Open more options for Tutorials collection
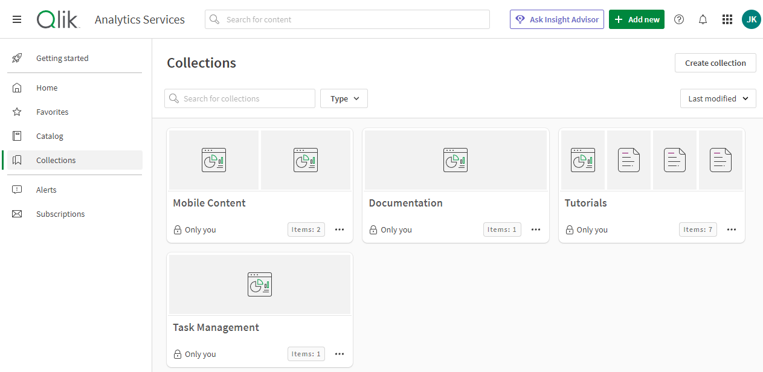Screen dimensions: 763x372 (x=732, y=229)
